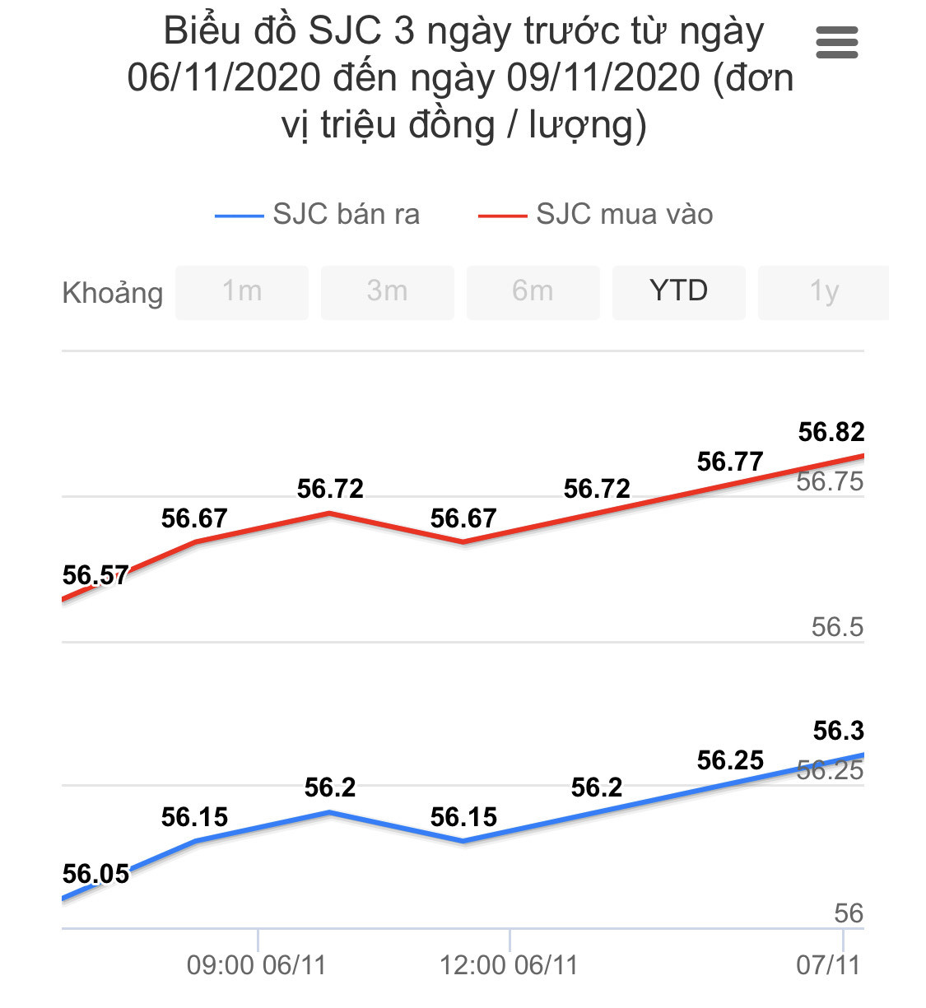This screenshot has height=1008, width=926.
Task: Switch to the YTD range
Action: [678, 291]
